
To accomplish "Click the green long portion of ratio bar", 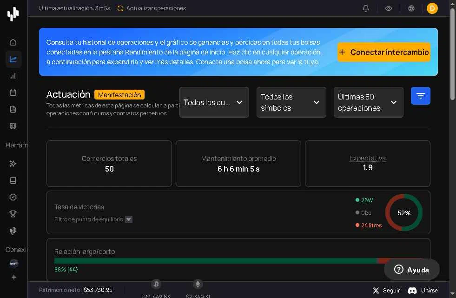I will (216, 261).
